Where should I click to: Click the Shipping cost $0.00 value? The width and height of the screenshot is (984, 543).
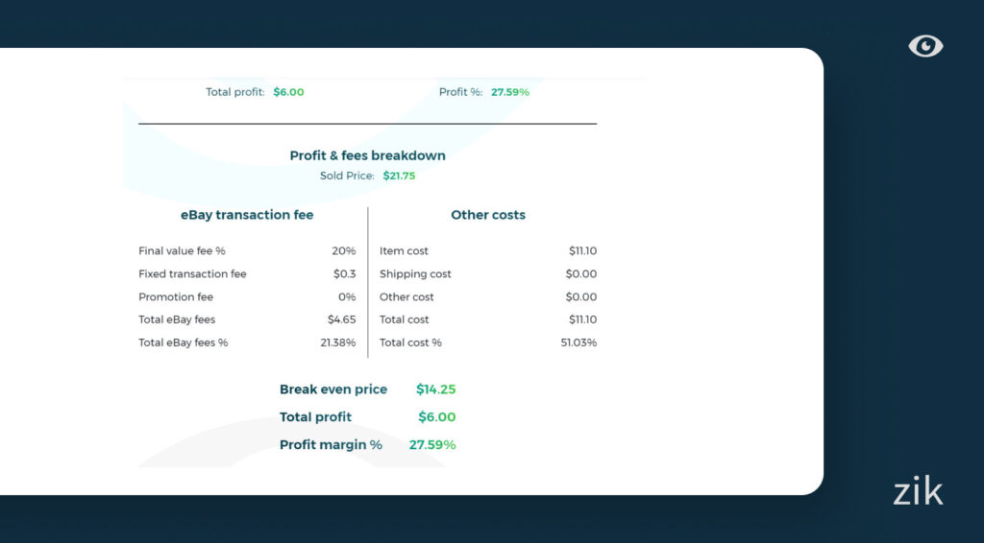pos(581,274)
